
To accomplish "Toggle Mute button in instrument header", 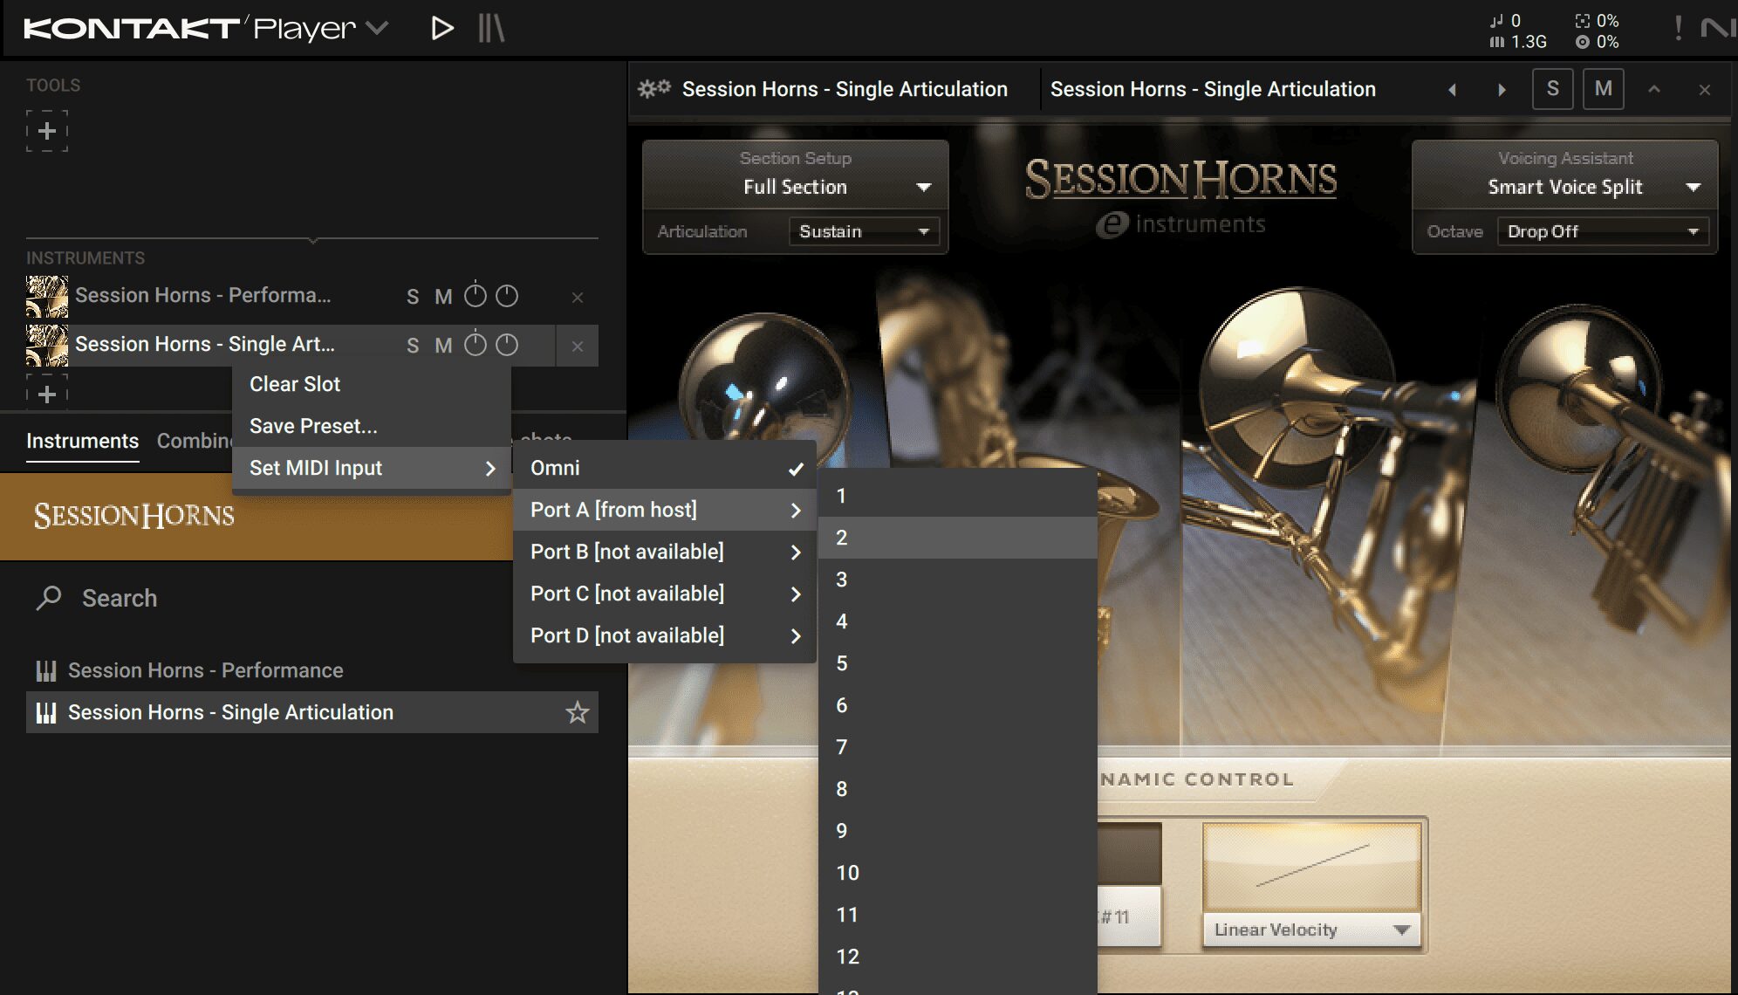I will pos(1604,88).
